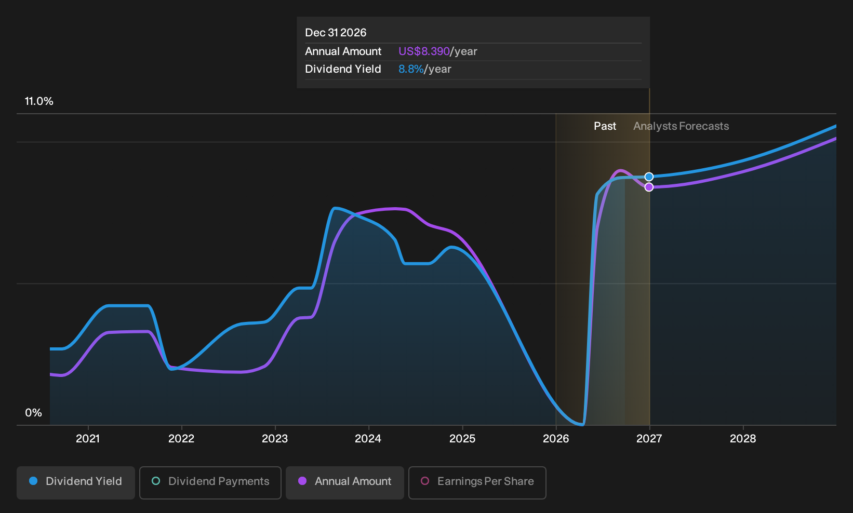853x513 pixels.
Task: Click the US$8.390/year tooltip value
Action: click(437, 51)
